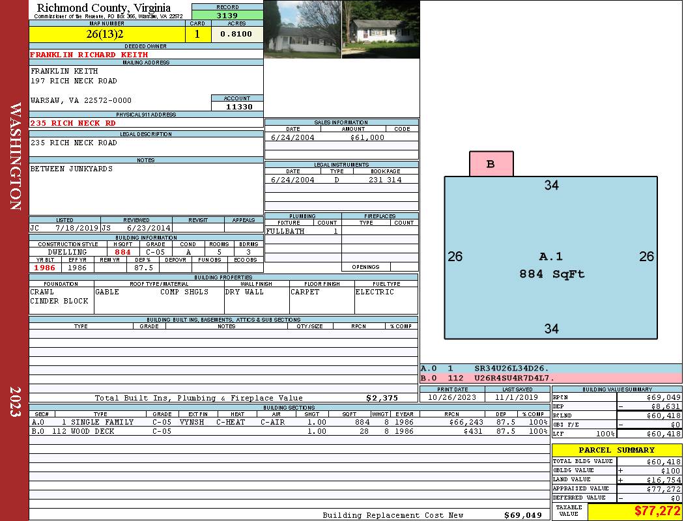Click floor finish CARPET
Image resolution: width=684 pixels, height=521 pixels.
[x=305, y=292]
